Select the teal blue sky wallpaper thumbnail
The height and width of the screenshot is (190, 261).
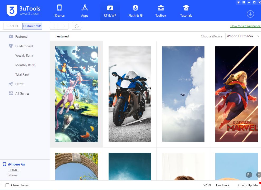130,167
